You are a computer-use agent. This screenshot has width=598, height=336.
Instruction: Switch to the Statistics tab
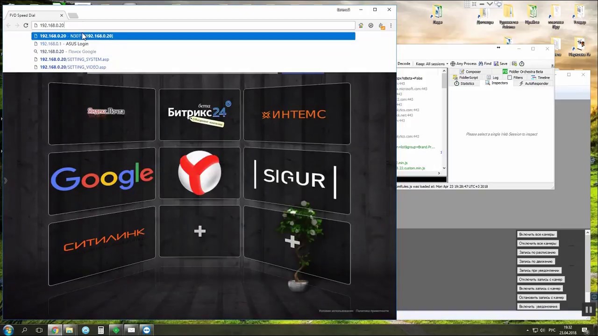tap(464, 84)
